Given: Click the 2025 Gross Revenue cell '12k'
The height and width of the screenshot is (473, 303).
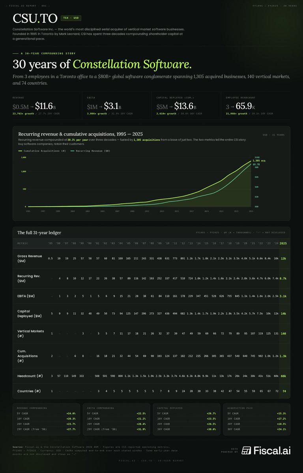Looking at the screenshot, I should 283,259.
